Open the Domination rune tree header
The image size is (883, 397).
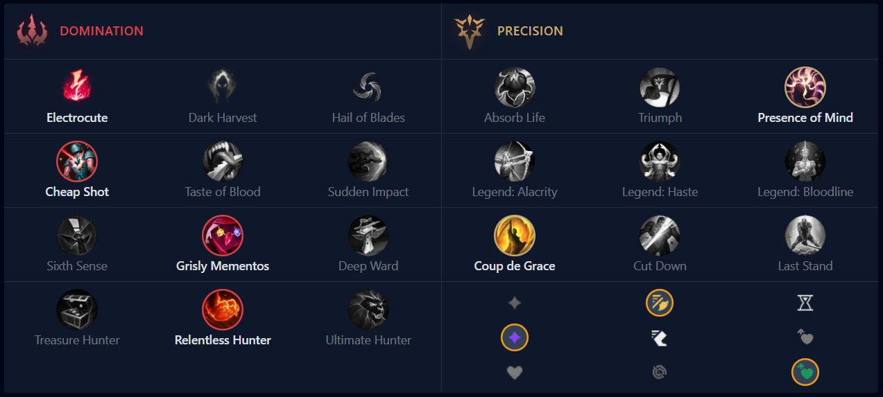point(101,31)
